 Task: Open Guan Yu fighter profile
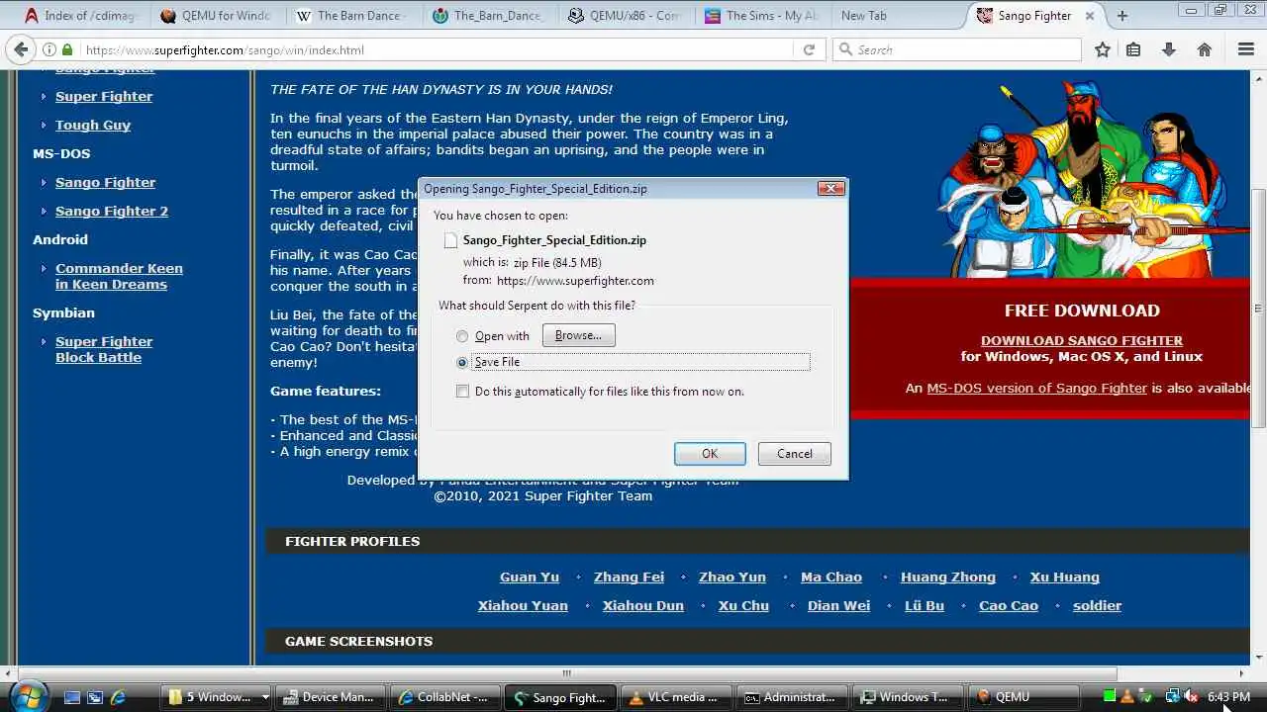[530, 577]
